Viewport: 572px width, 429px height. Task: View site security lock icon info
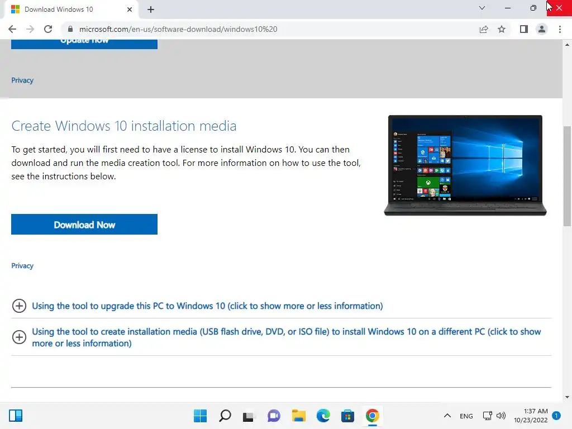[70, 29]
